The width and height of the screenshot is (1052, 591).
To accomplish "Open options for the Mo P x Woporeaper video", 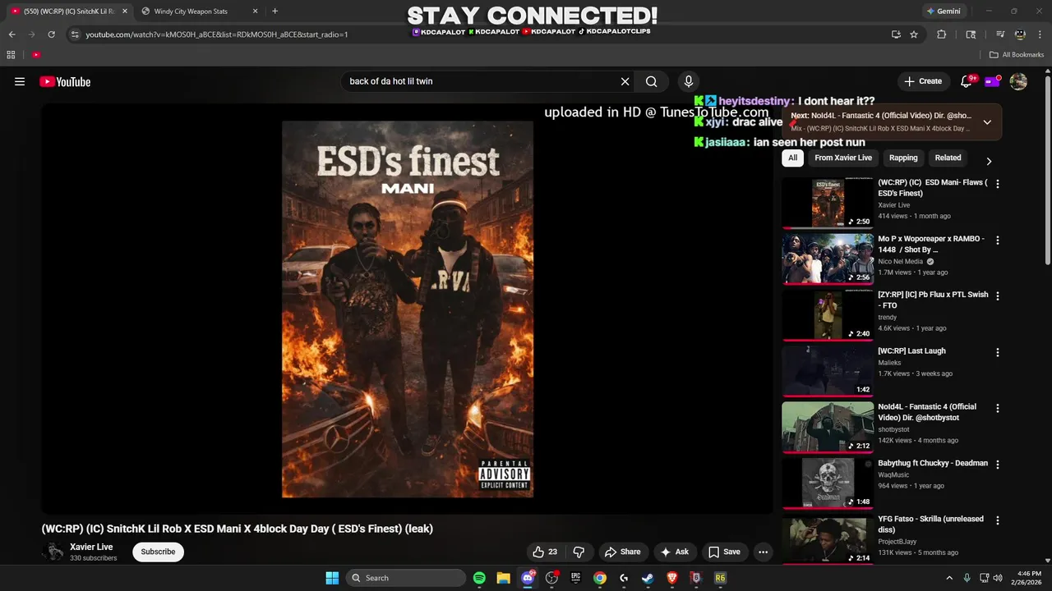I will point(998,241).
